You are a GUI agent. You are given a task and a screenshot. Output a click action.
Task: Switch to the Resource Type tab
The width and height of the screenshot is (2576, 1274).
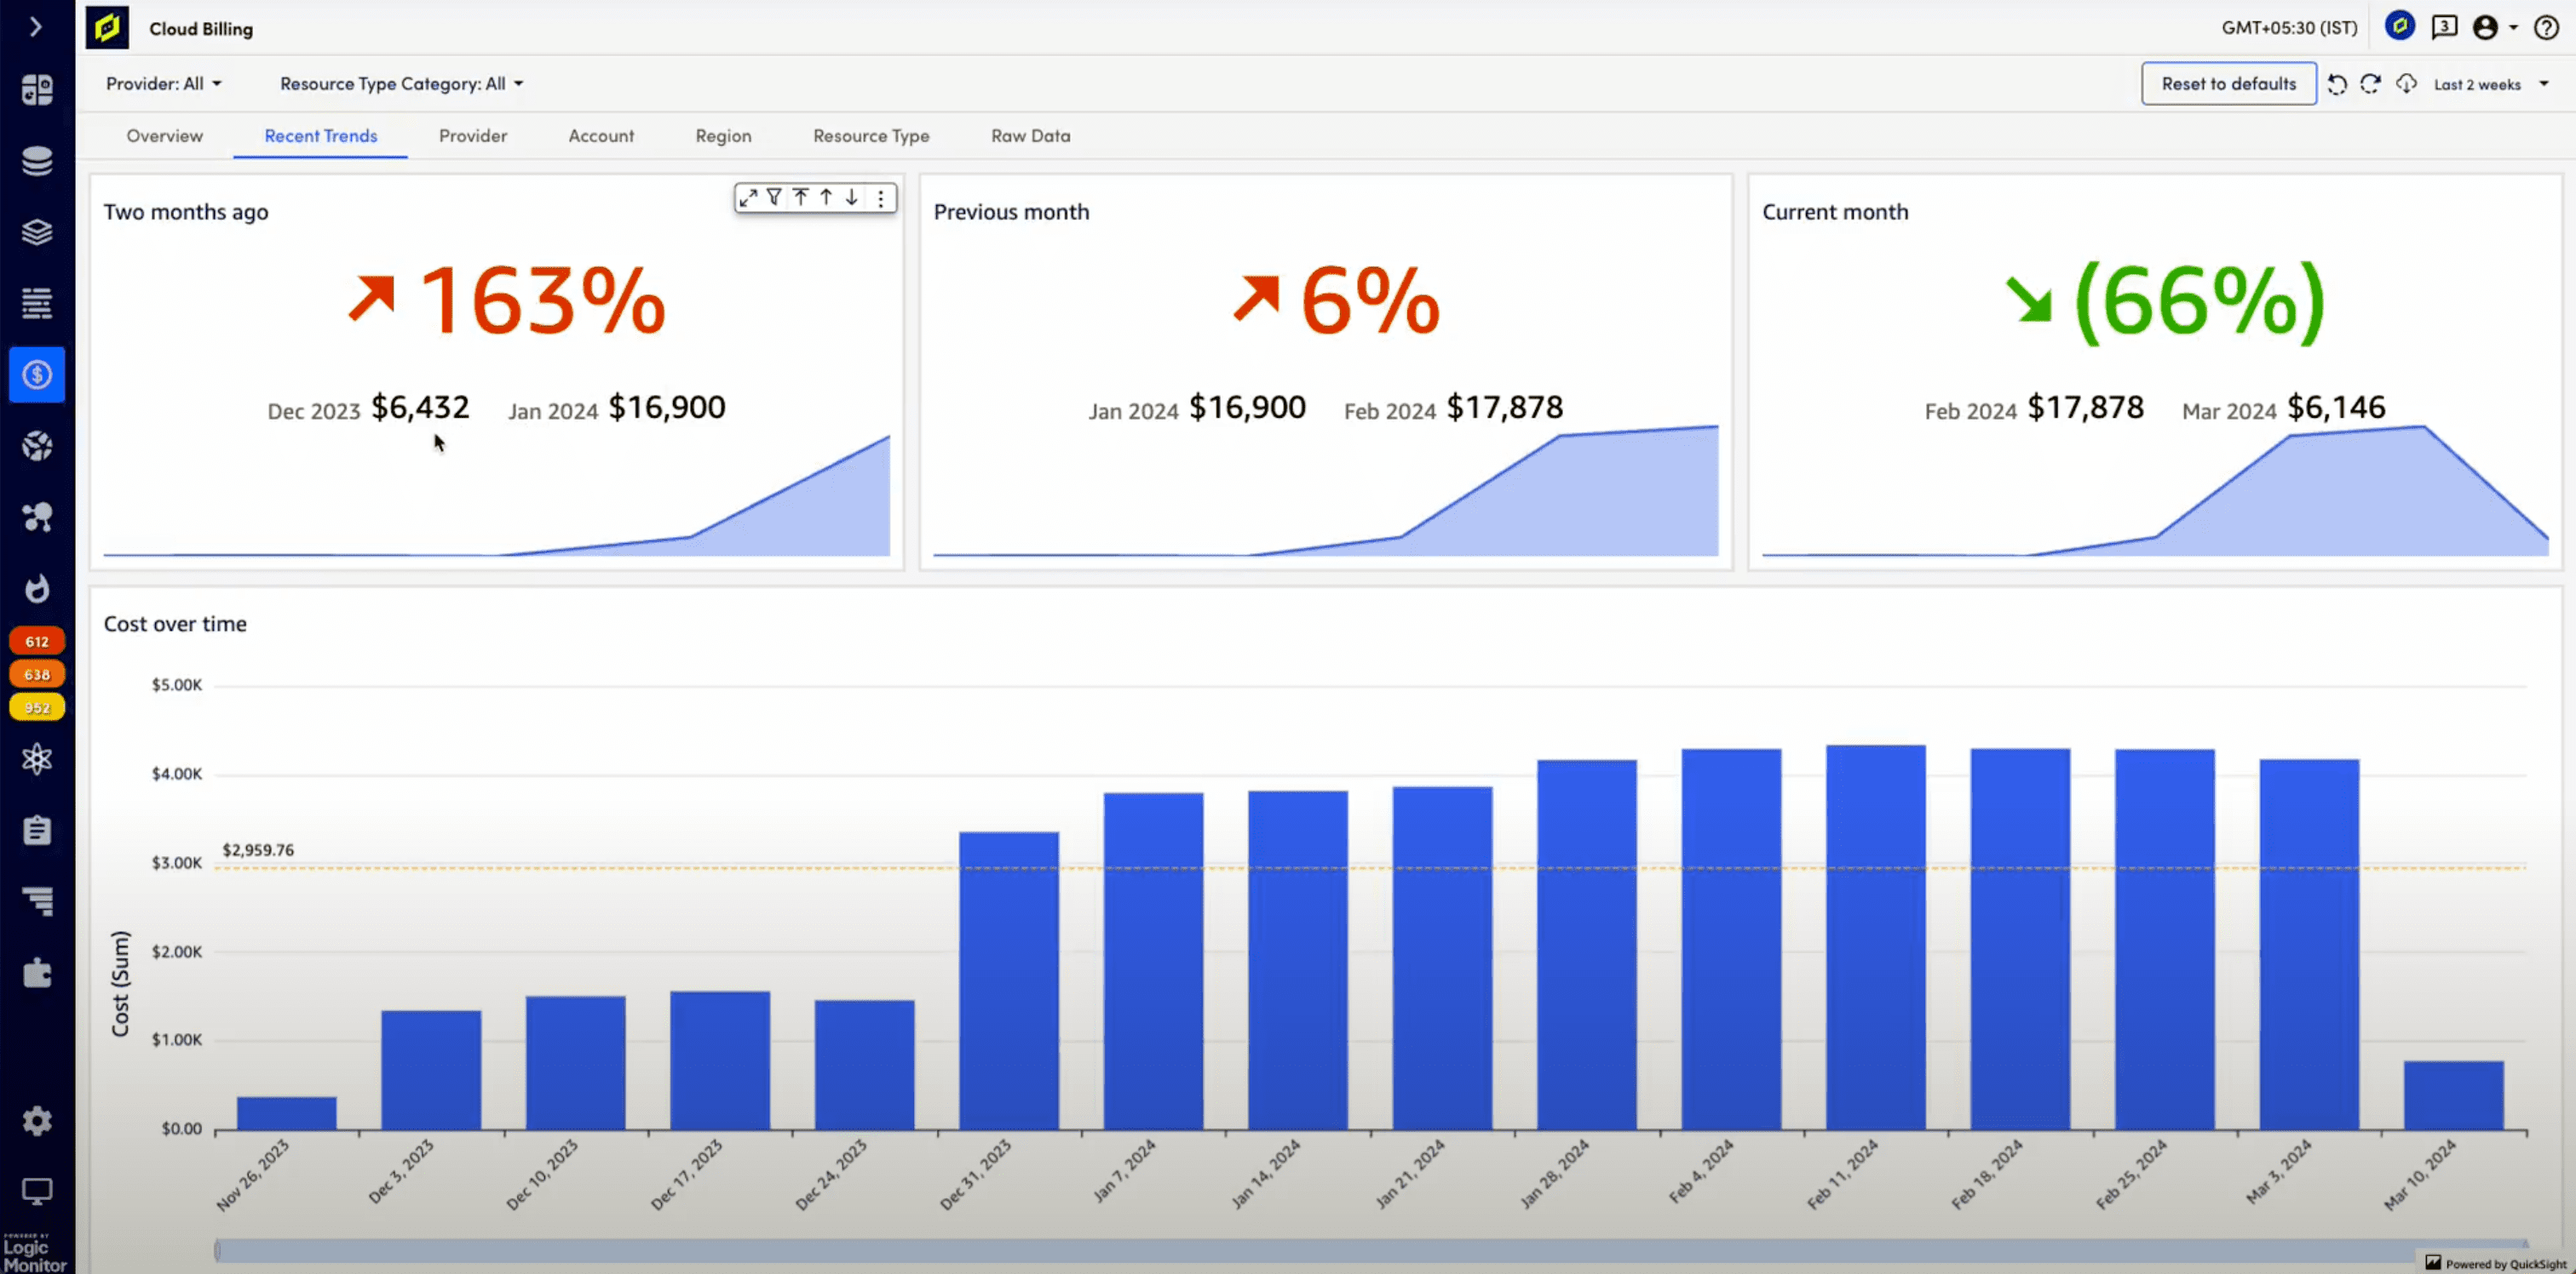coord(871,136)
